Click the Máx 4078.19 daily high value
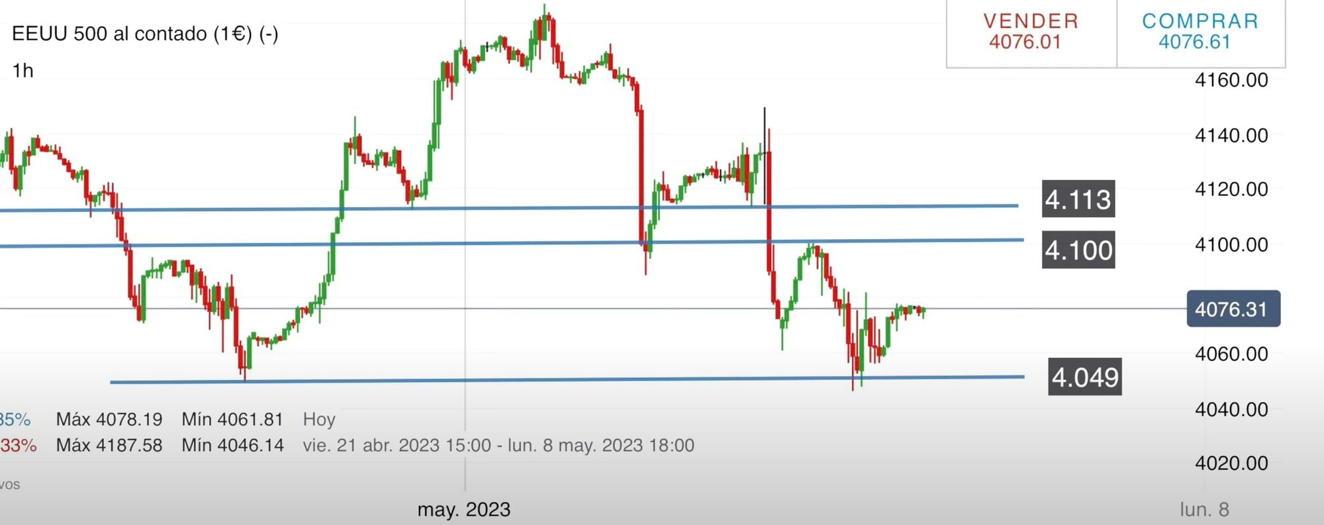Viewport: 1324px width, 525px height. pos(109,420)
